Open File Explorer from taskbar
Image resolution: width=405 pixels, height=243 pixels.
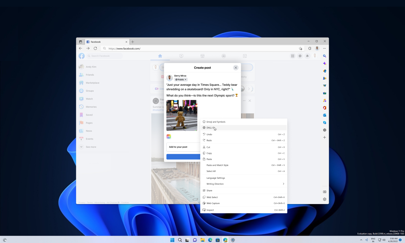click(202, 240)
